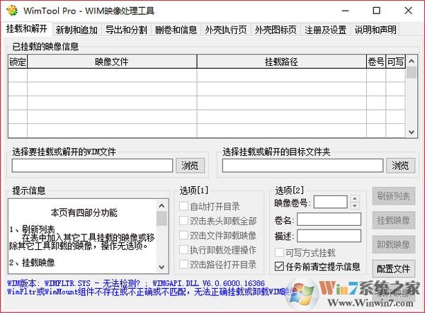The height and width of the screenshot is (313, 425).
Task: Click the 卸载映像 button
Action: coord(394,245)
